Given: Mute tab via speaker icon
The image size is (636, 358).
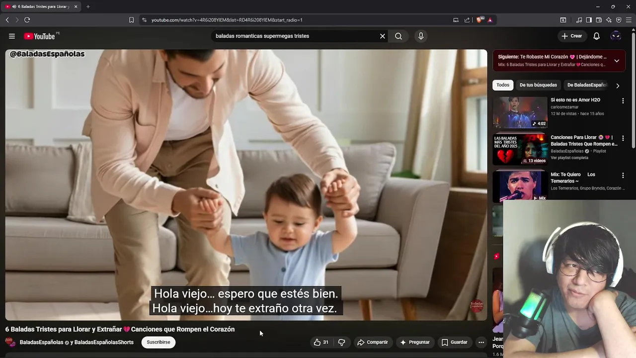Looking at the screenshot, I should pos(13,6).
